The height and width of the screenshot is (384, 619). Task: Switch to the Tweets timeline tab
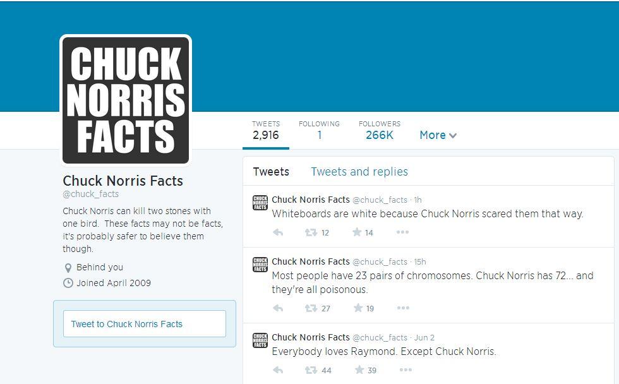(271, 172)
